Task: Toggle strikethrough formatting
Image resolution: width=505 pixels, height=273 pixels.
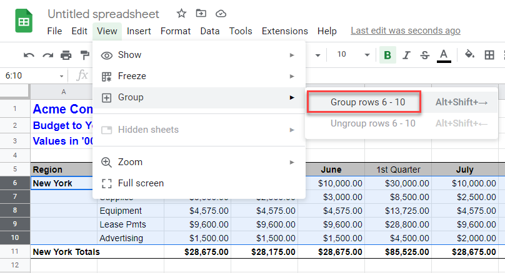Action: (424, 55)
